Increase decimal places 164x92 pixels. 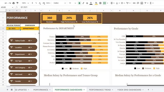coord(44,3)
